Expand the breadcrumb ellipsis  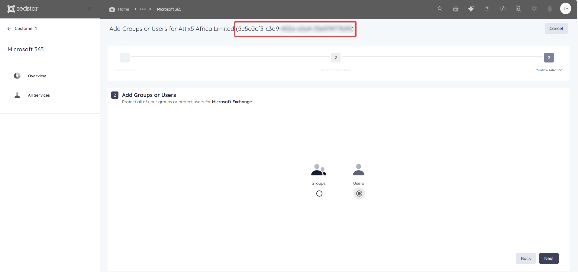click(x=143, y=9)
